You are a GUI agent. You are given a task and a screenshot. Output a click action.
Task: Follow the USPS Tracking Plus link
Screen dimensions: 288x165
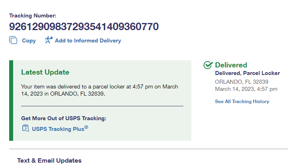[57, 129]
